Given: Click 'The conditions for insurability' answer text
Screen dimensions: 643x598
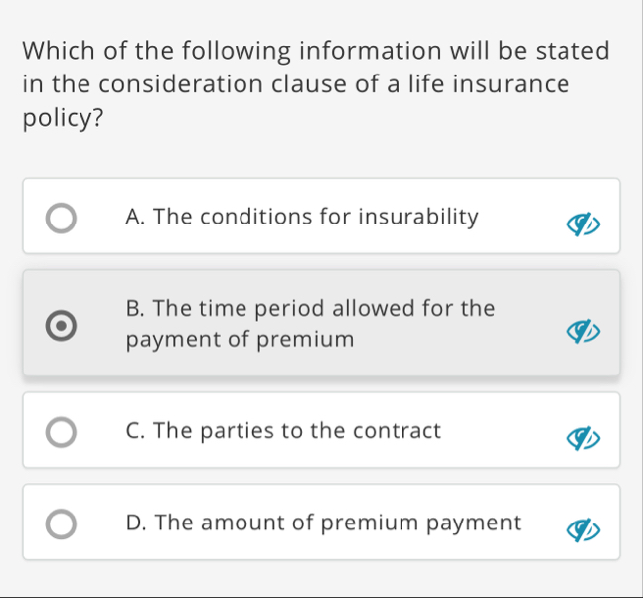Looking at the screenshot, I should pyautogui.click(x=315, y=216).
